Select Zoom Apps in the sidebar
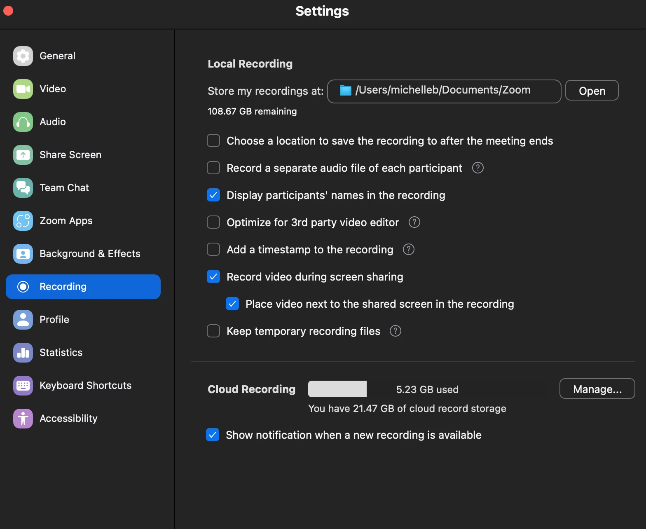The height and width of the screenshot is (529, 646). point(83,221)
